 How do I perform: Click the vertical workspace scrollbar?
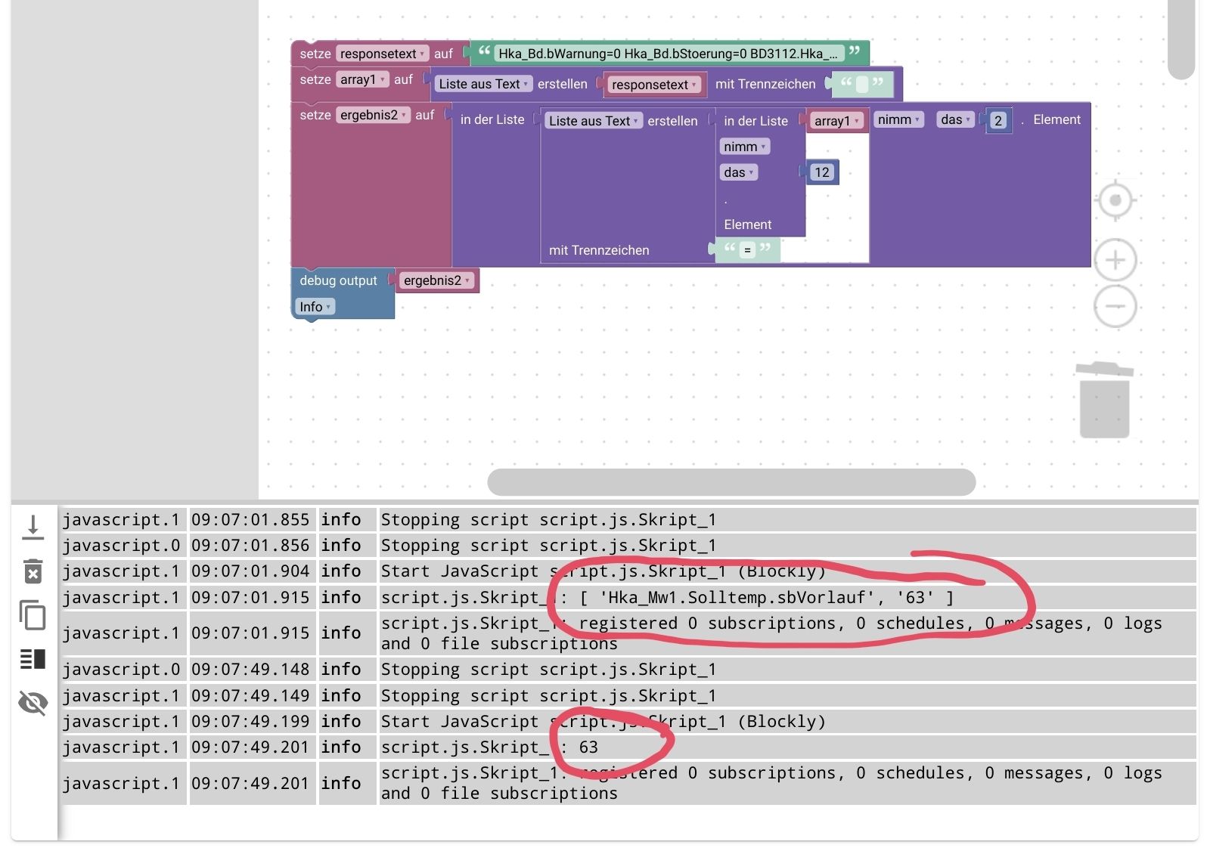tap(1181, 38)
